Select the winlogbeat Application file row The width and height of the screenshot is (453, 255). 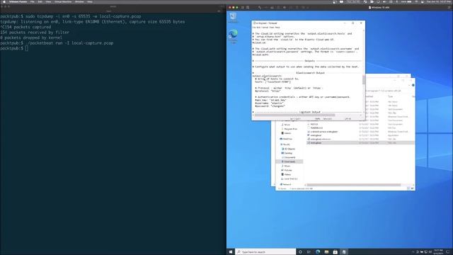tap(360, 135)
